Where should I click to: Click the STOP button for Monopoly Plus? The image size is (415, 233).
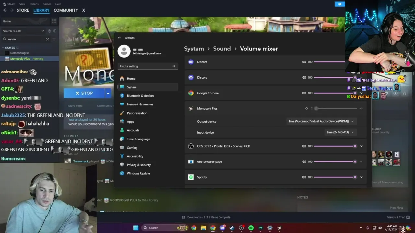tap(84, 93)
